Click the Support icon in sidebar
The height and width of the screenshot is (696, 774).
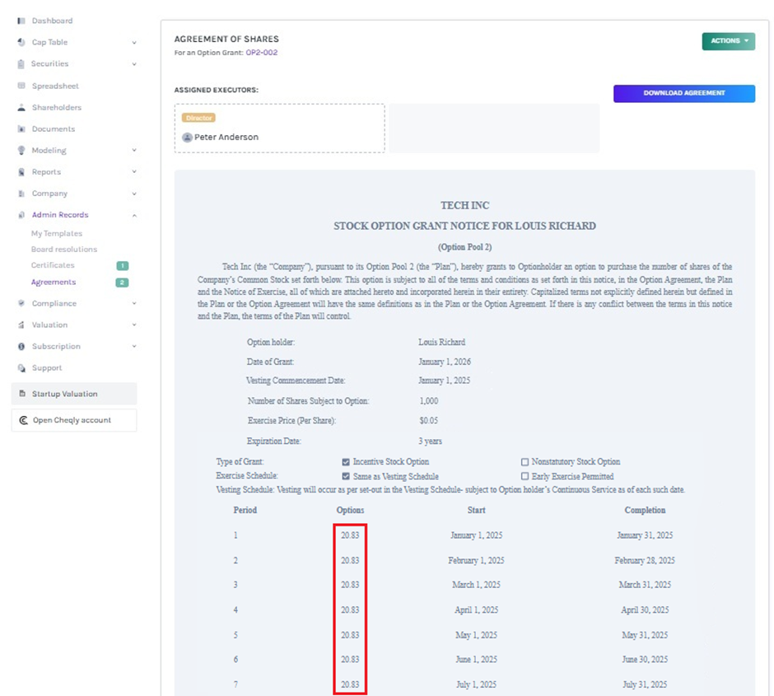21,368
